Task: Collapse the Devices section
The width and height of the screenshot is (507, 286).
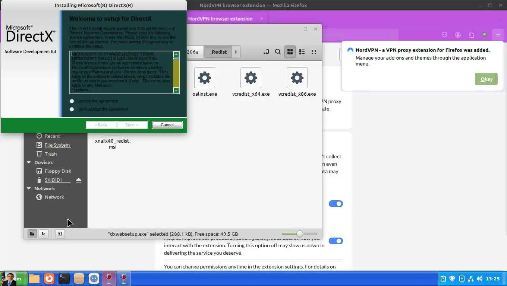Action: tap(29, 162)
